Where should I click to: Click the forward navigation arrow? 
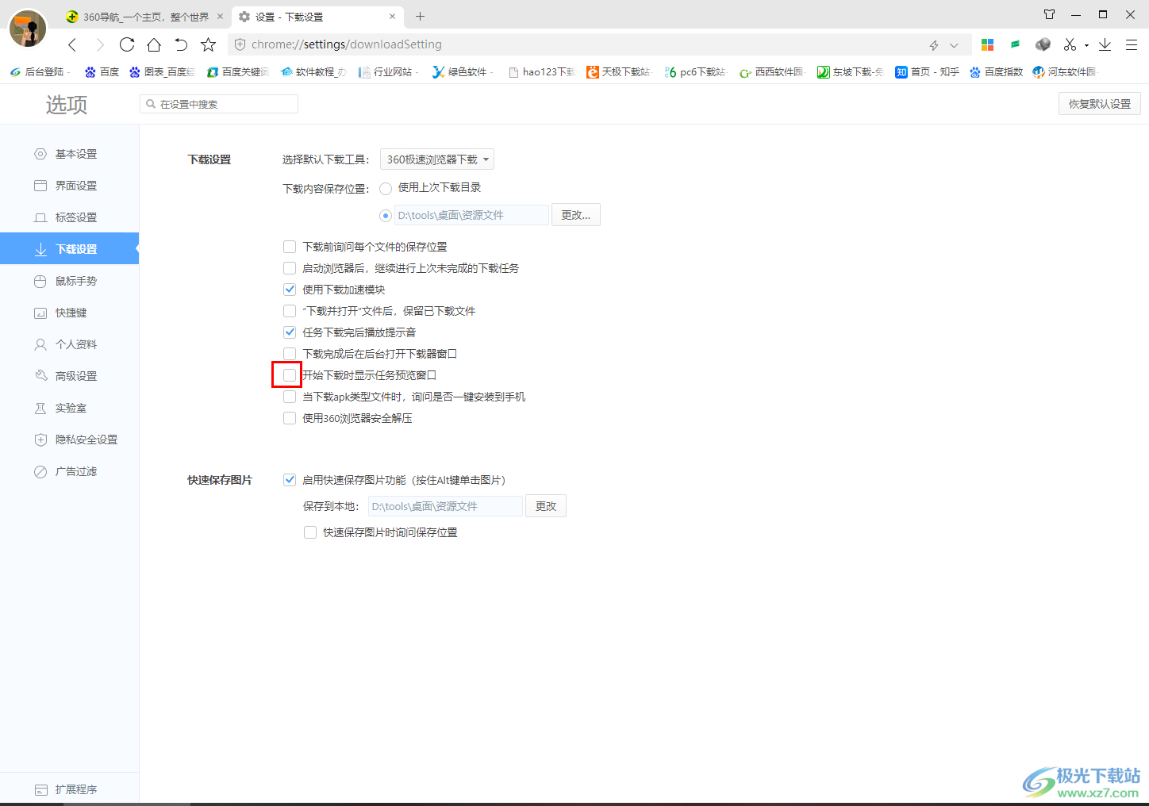click(100, 44)
